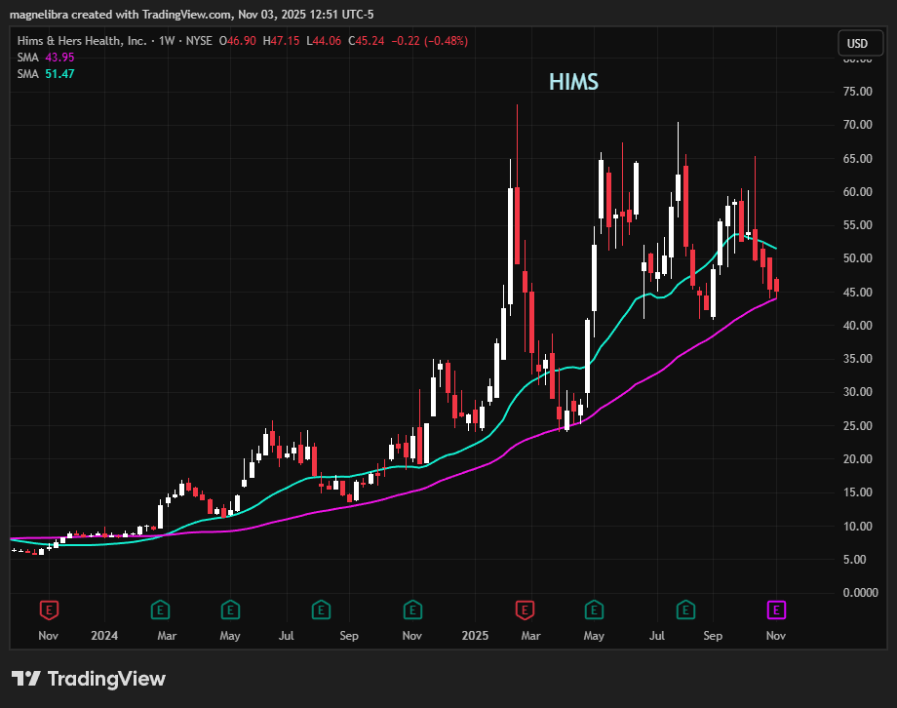Click the green earnings marker above Mar 2024
The width and height of the screenshot is (897, 708).
(x=160, y=610)
